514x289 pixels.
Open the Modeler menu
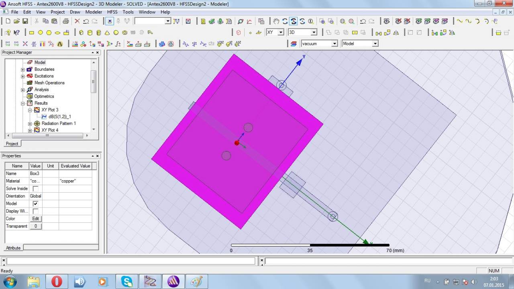[94, 12]
